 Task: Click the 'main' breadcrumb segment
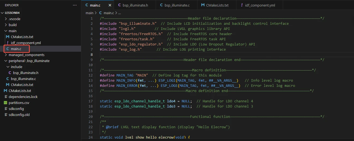(x=89, y=13)
